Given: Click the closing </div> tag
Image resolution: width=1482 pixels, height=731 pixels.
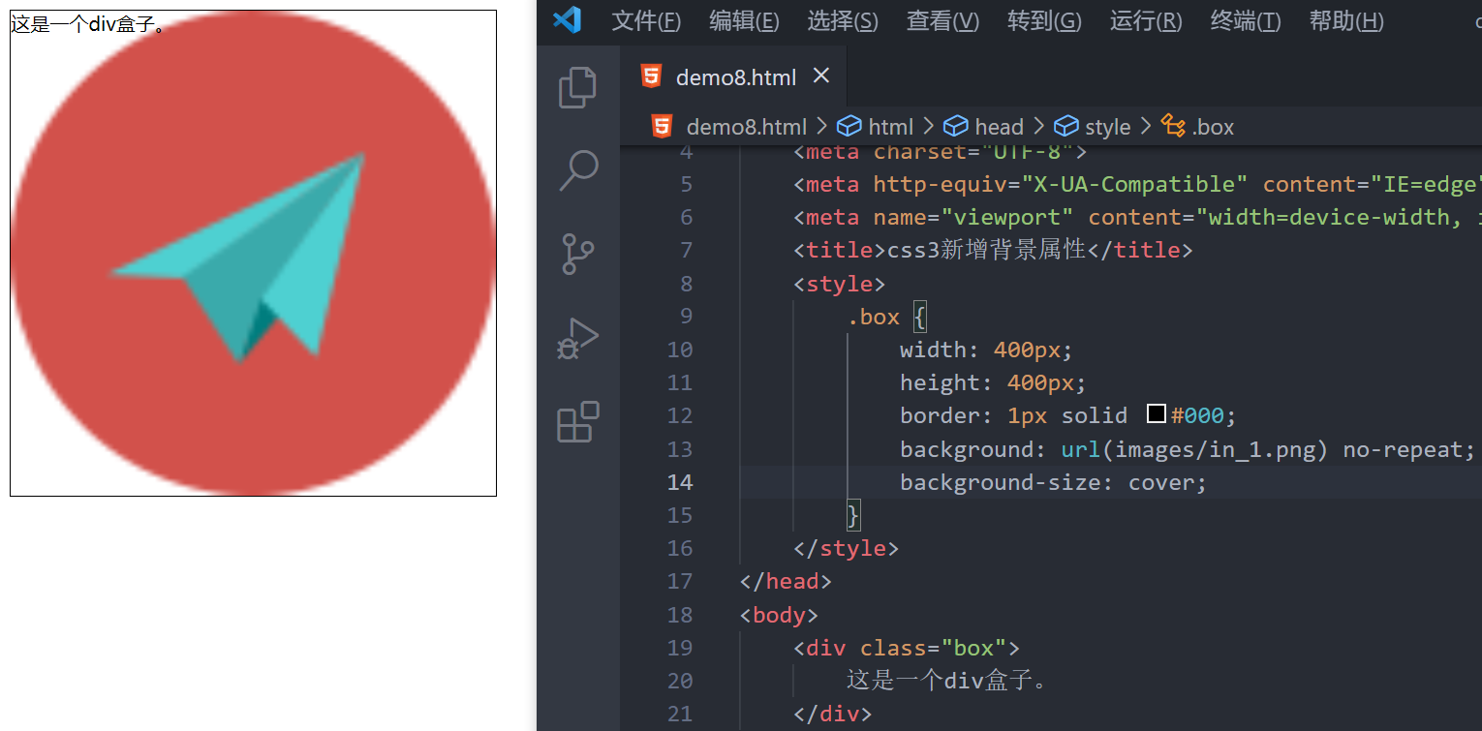Looking at the screenshot, I should (x=833, y=715).
